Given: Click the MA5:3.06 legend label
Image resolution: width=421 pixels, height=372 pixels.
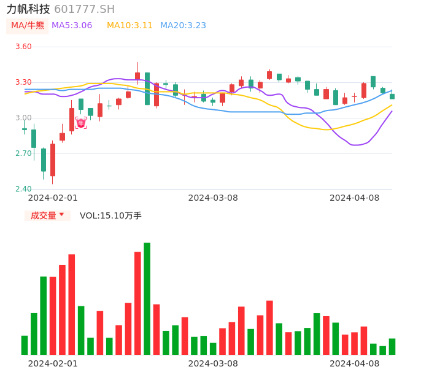Looking at the screenshot, I should tap(72, 26).
